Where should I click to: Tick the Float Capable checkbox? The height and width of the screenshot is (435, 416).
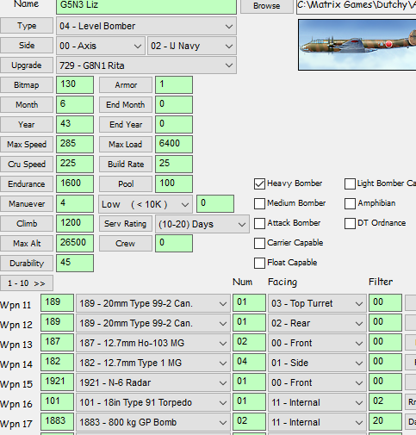point(259,263)
